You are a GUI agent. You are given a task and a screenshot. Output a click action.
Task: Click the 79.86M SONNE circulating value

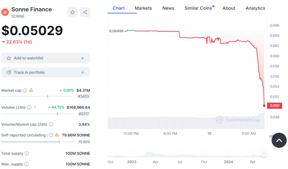point(76,135)
